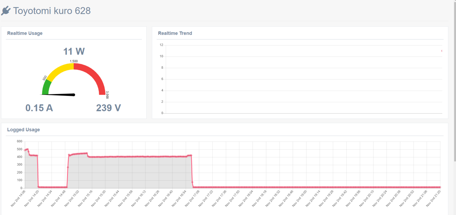Click the Toyotomi kuro 628 page title
Image resolution: width=456 pixels, height=215 pixels.
[x=52, y=11]
